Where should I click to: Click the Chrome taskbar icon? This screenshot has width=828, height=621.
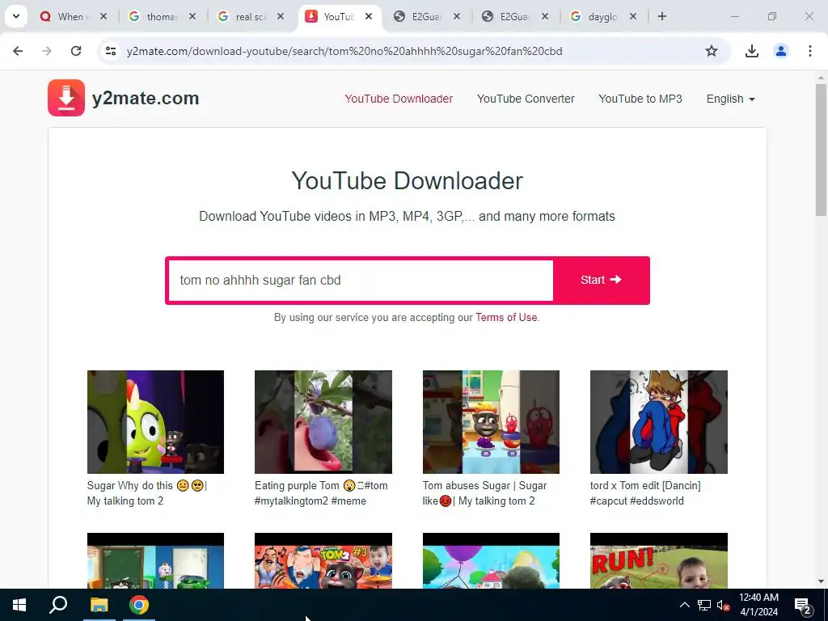(139, 605)
